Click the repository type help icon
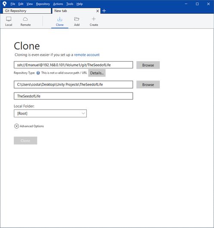The image size is (214, 228). 38,73
